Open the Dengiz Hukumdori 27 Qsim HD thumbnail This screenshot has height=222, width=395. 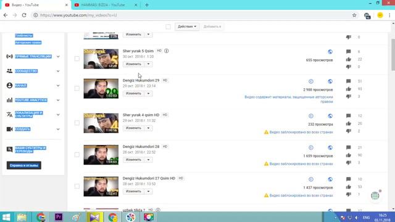pyautogui.click(x=101, y=186)
